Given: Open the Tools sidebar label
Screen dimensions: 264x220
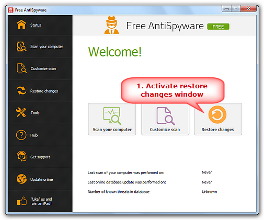Looking at the screenshot, I should point(35,113).
